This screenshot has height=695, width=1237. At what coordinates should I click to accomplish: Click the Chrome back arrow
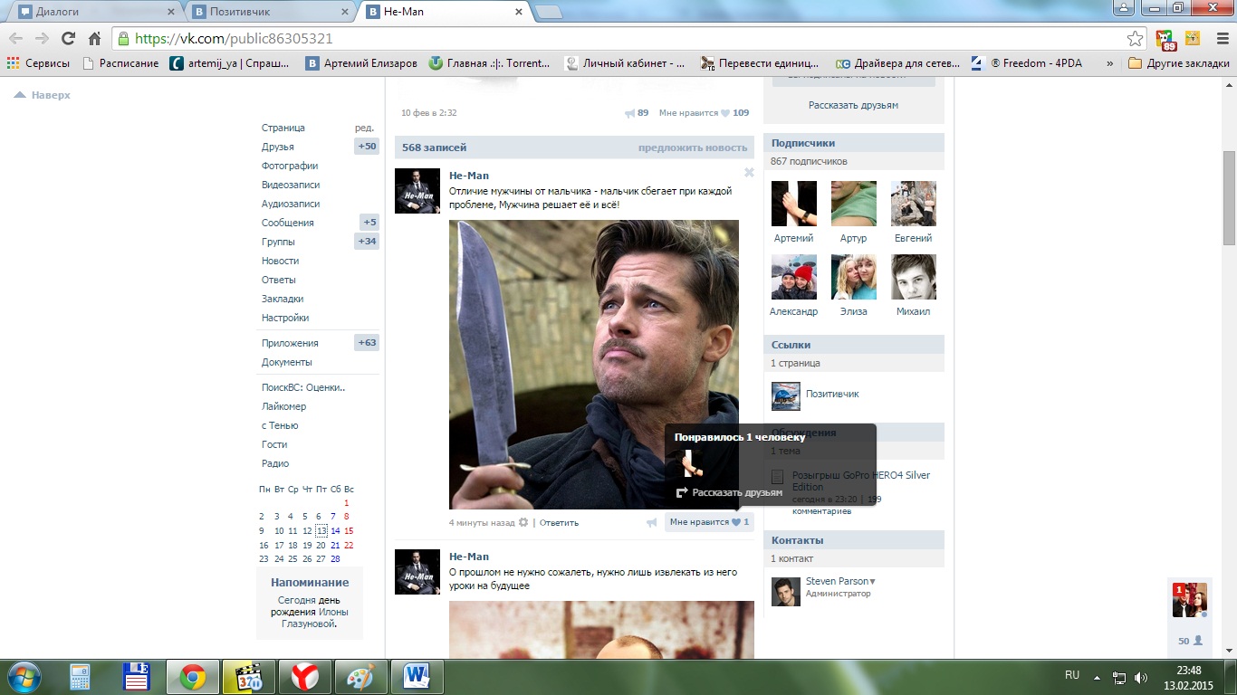tap(15, 39)
